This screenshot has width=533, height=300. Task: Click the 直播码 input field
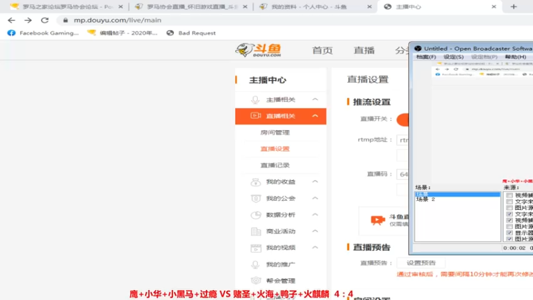tap(403, 174)
